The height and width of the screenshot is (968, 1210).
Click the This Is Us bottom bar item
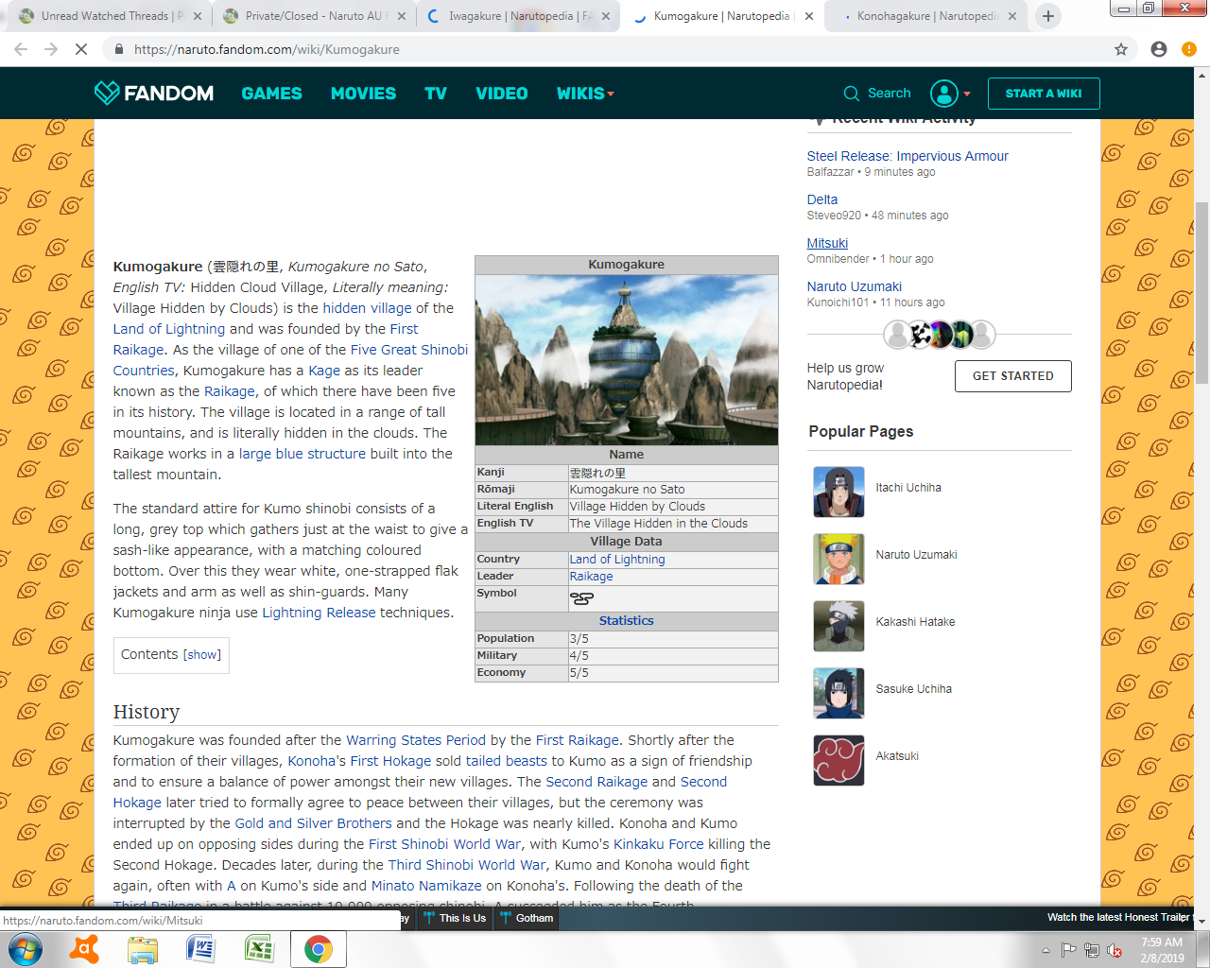coord(455,918)
